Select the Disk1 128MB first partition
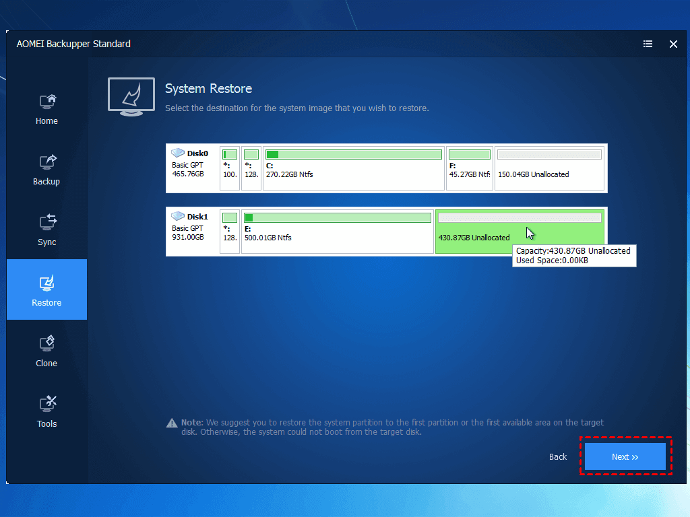The height and width of the screenshot is (517, 690). pyautogui.click(x=230, y=232)
